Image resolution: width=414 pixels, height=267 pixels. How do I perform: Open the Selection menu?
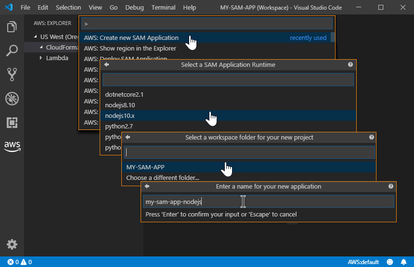point(68,7)
